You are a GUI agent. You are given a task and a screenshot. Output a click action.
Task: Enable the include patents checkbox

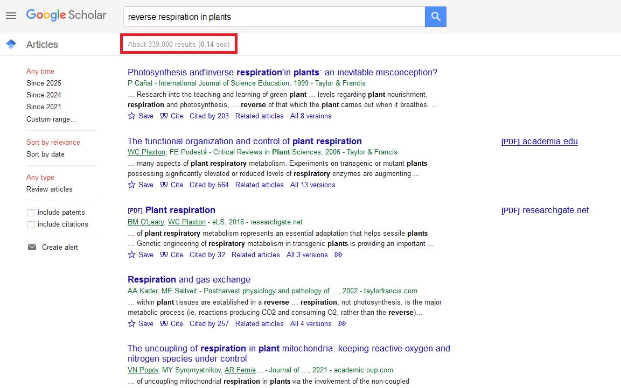tap(31, 213)
